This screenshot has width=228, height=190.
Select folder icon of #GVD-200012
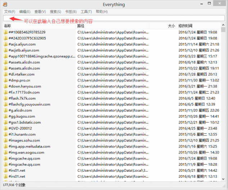pyautogui.click(x=5, y=128)
